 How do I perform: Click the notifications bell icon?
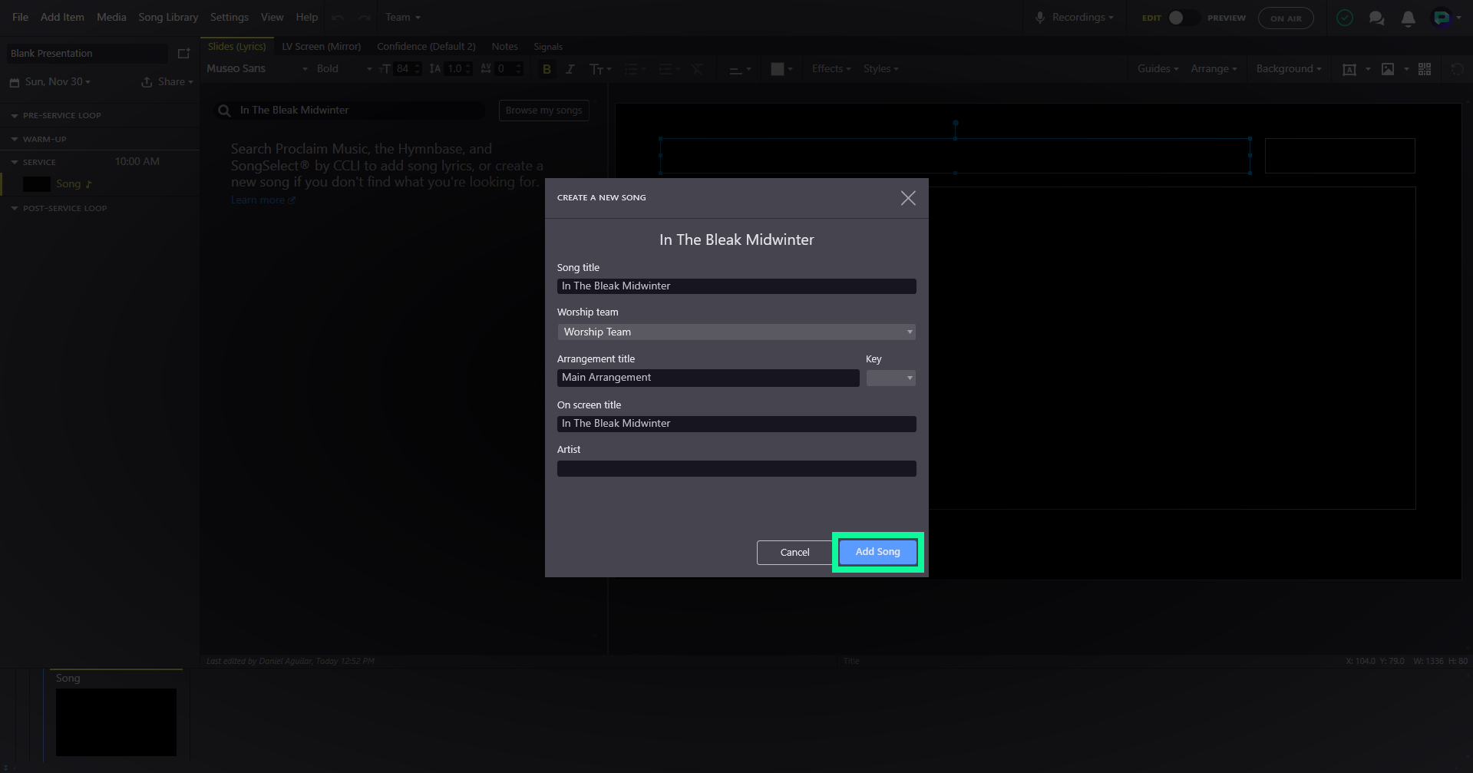1408,18
